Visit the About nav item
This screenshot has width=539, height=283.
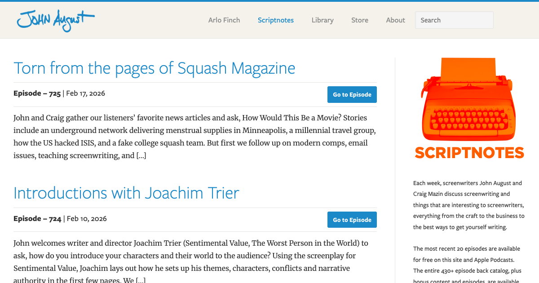click(x=396, y=20)
